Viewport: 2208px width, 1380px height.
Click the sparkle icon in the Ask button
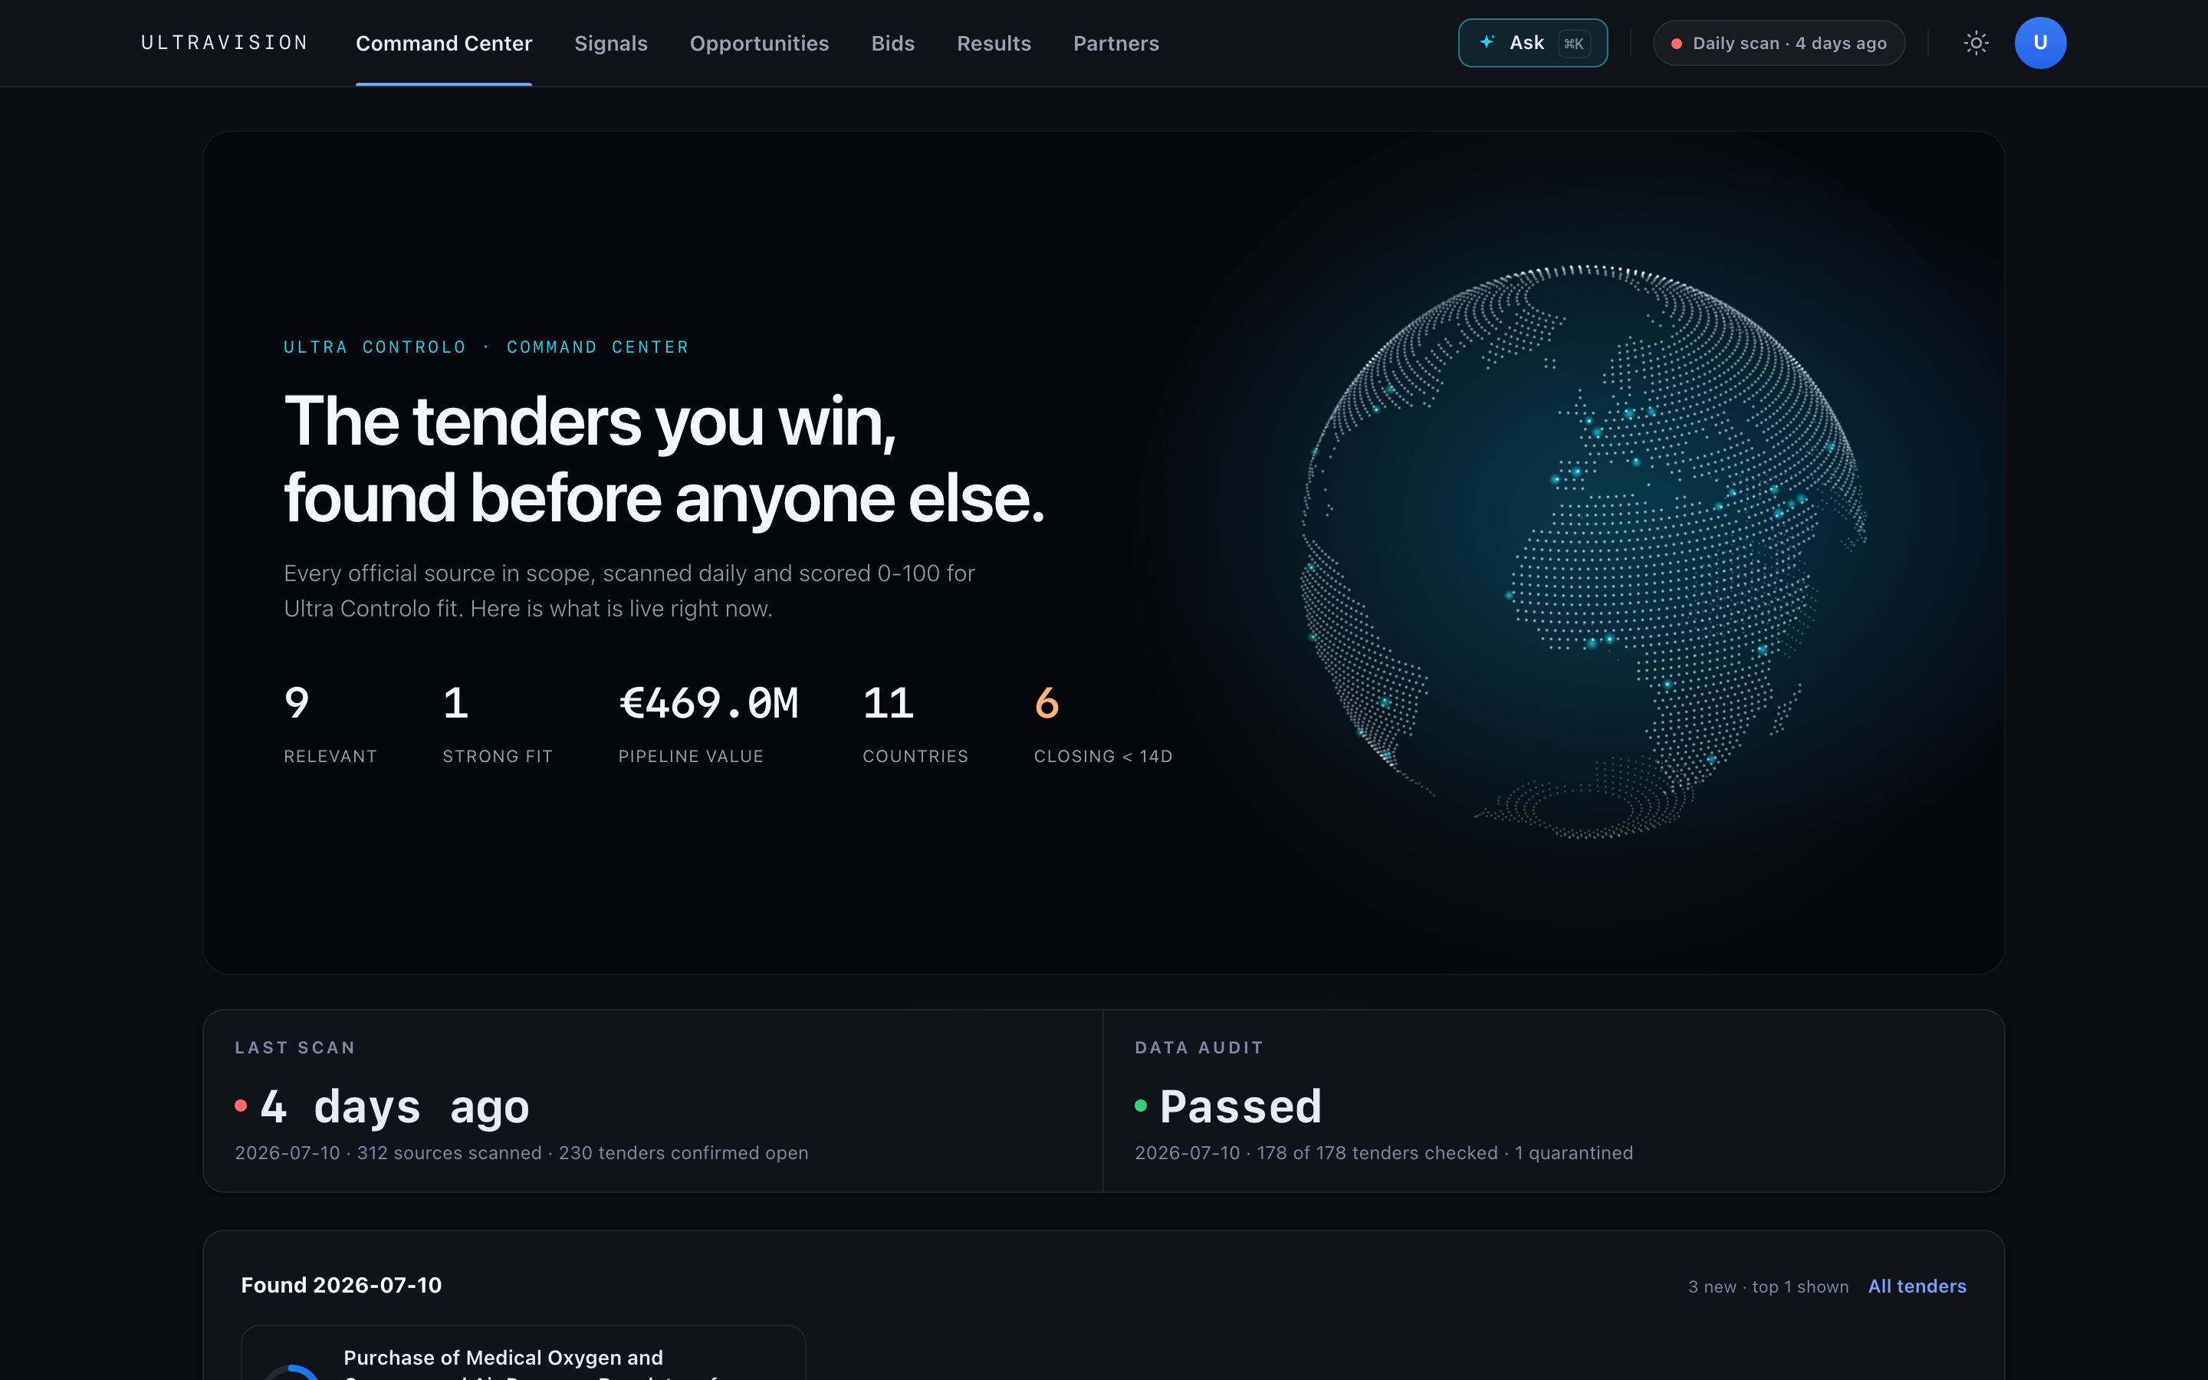[1487, 42]
